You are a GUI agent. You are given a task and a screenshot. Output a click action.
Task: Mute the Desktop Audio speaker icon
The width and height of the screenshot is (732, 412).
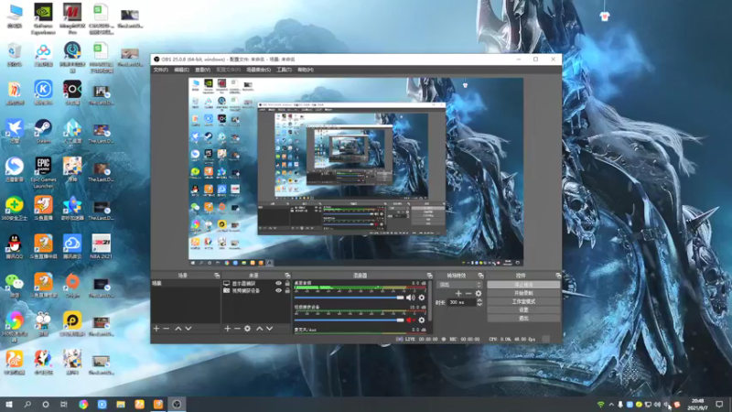pyautogui.click(x=410, y=298)
